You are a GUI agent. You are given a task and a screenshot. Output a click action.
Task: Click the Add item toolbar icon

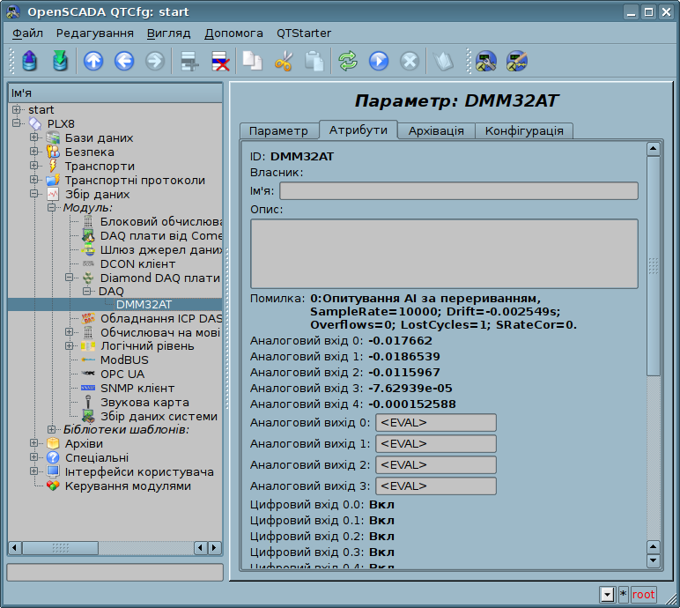[188, 61]
